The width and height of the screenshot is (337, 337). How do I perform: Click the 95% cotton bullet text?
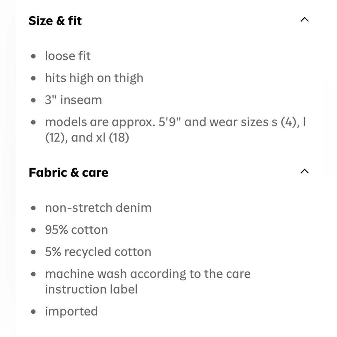[x=76, y=230]
